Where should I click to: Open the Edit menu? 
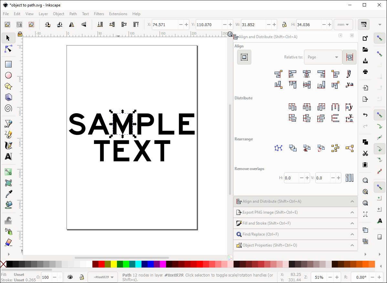[17, 14]
